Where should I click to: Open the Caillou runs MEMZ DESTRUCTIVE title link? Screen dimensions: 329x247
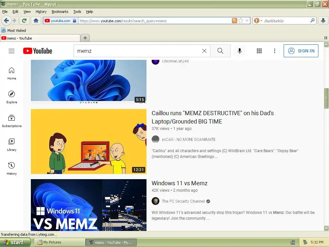coord(213,117)
